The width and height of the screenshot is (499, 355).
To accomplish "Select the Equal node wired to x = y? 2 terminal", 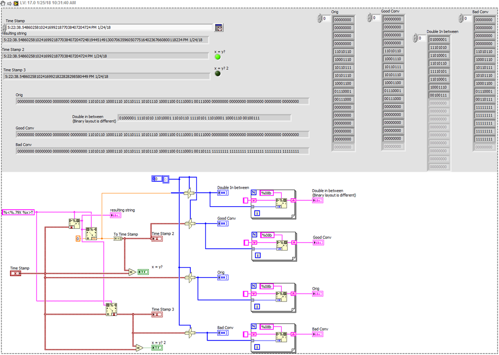I will [x=139, y=348].
